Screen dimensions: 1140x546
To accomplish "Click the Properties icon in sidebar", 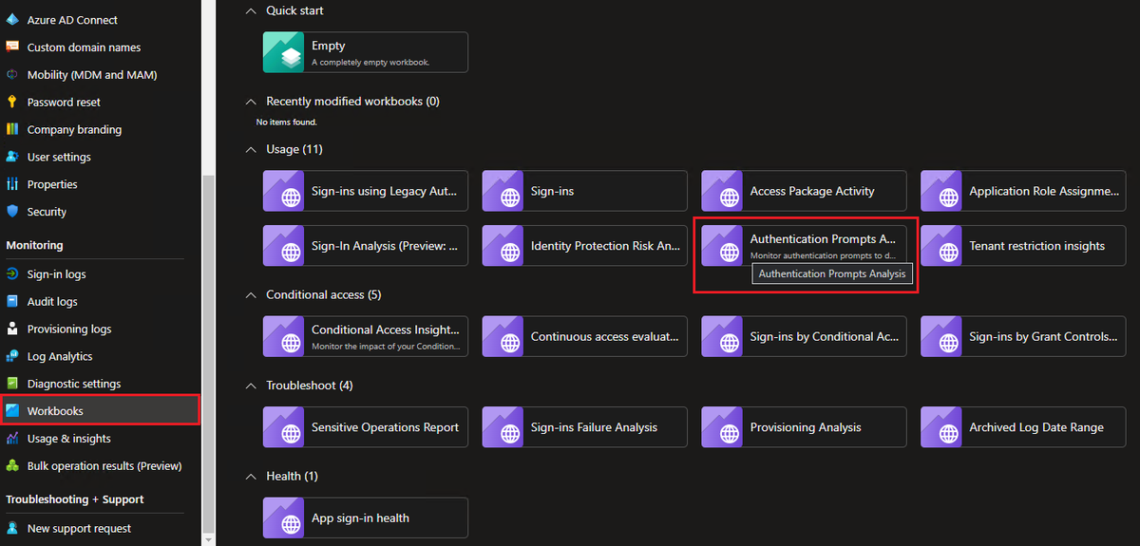I will point(12,184).
